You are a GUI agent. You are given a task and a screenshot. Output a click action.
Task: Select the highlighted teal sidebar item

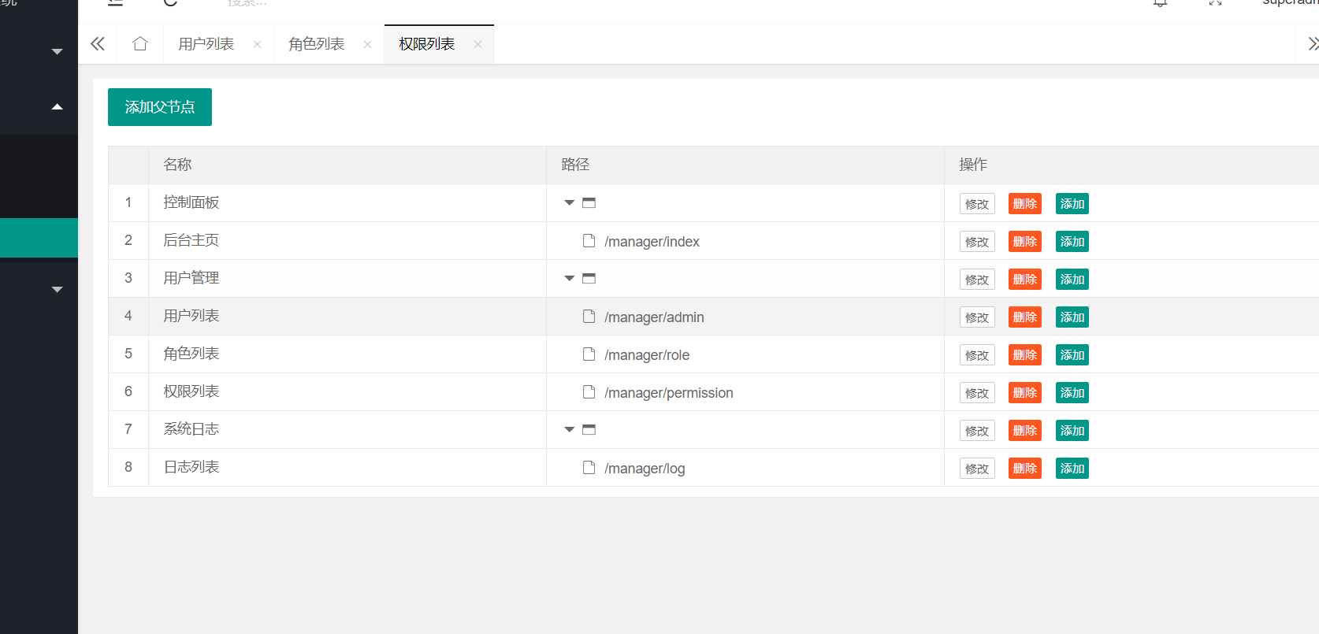point(39,238)
